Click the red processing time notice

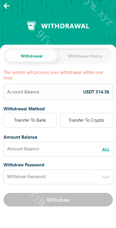(53, 75)
